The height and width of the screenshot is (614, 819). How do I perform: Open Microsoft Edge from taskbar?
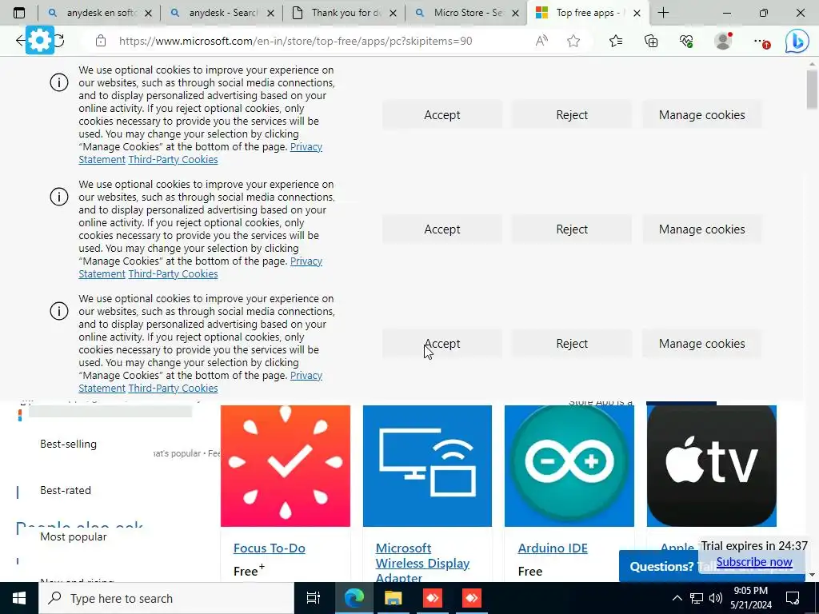click(x=354, y=598)
